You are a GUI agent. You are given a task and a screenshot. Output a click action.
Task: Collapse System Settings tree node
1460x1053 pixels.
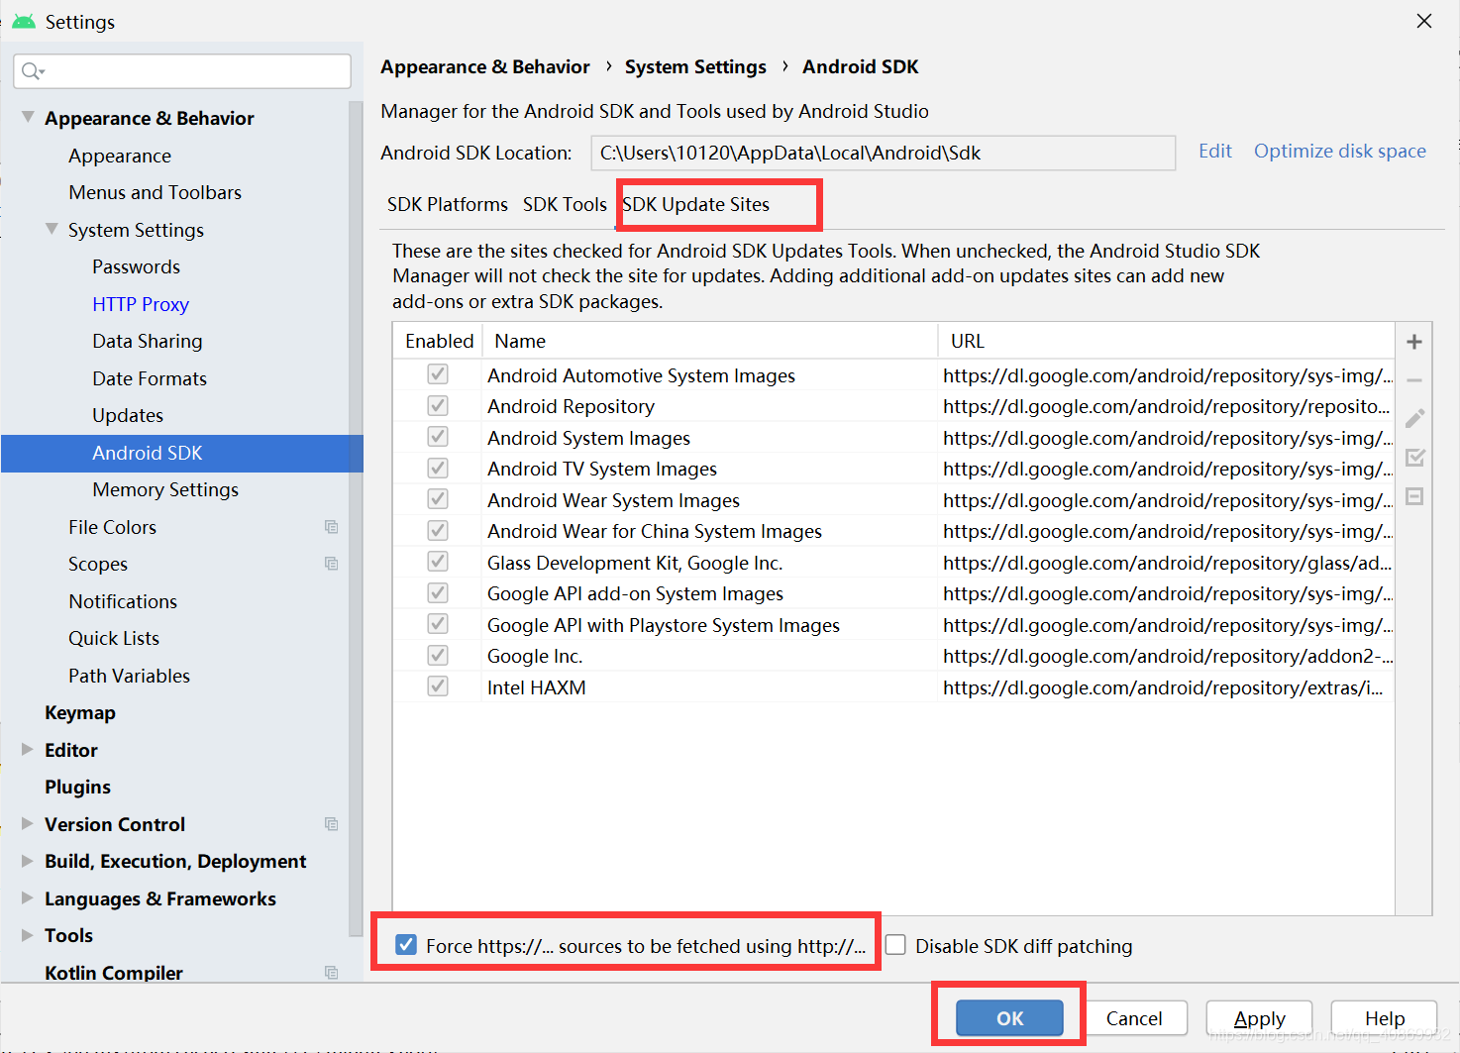[52, 229]
